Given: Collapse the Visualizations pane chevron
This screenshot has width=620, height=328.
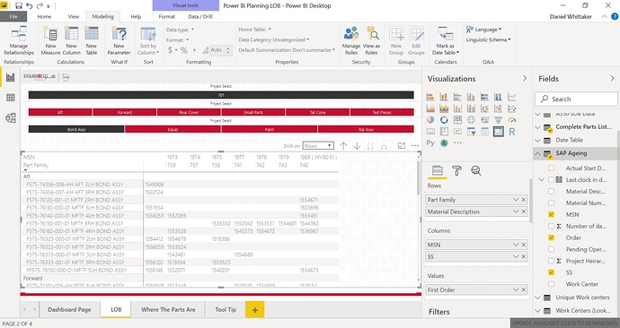Looking at the screenshot, I should [x=525, y=79].
